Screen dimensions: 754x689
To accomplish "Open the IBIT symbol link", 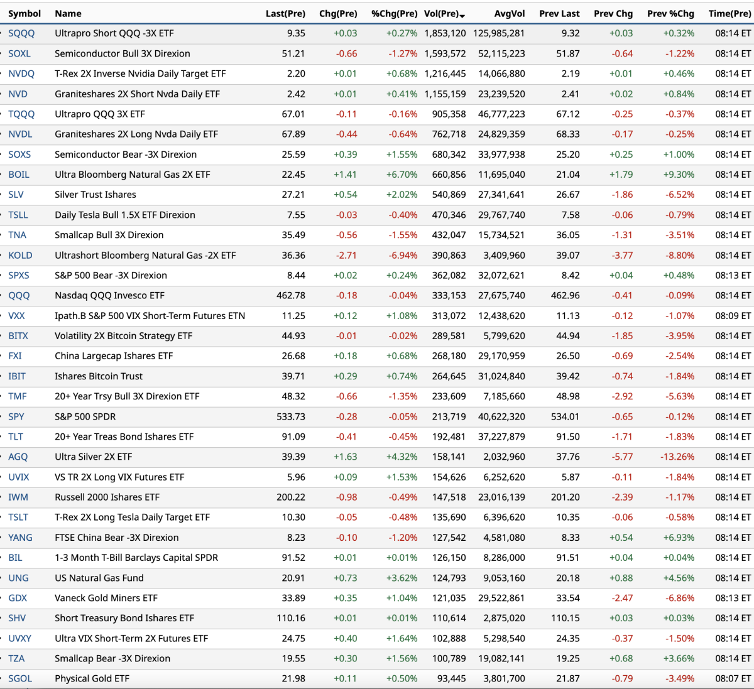I will click(17, 376).
